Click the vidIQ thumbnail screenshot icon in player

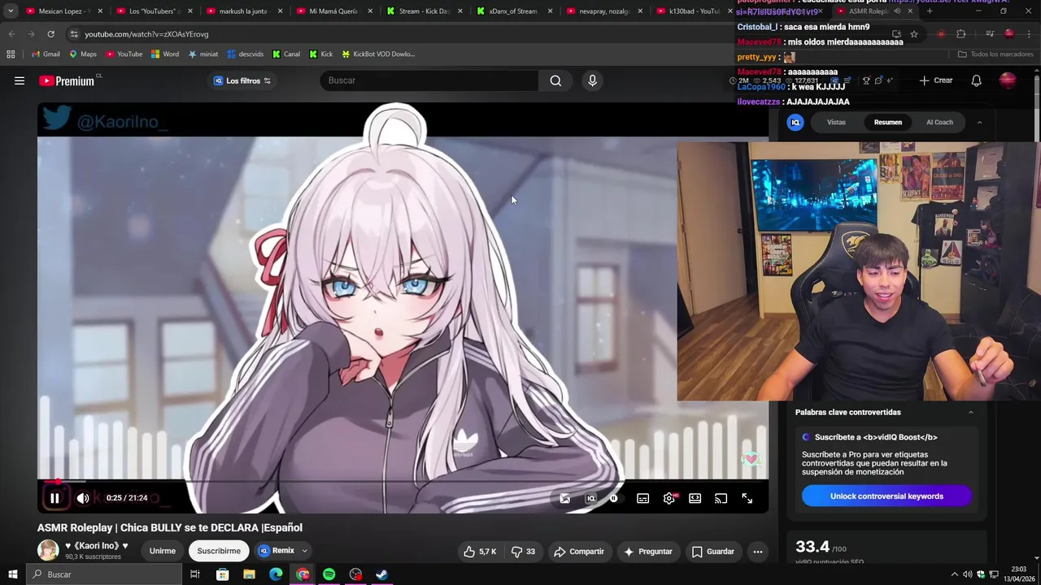tap(565, 498)
